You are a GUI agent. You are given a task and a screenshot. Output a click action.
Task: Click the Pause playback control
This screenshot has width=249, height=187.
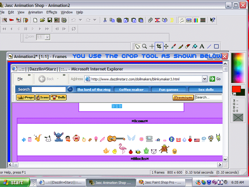(26, 29)
